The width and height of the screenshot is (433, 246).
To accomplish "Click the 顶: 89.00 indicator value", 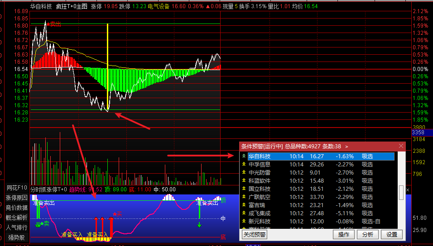I will click(115, 189).
